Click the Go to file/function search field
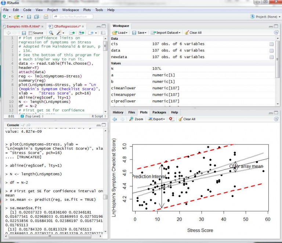Image resolution: width=282 pixels, height=243 pixels. [x=73, y=17]
